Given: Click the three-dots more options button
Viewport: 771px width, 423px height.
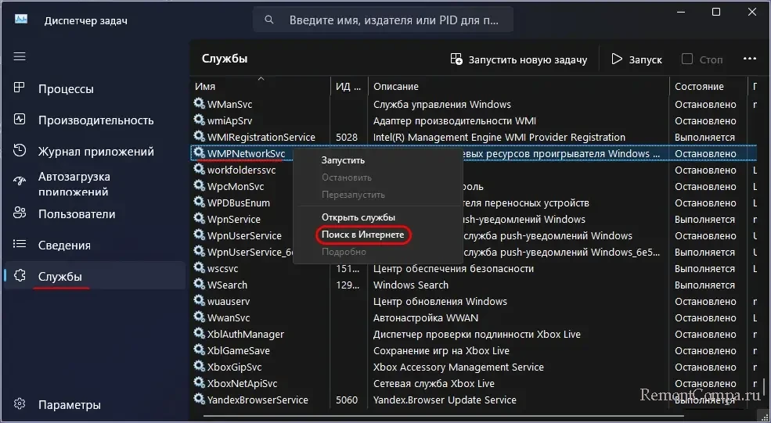Looking at the screenshot, I should pyautogui.click(x=749, y=59).
